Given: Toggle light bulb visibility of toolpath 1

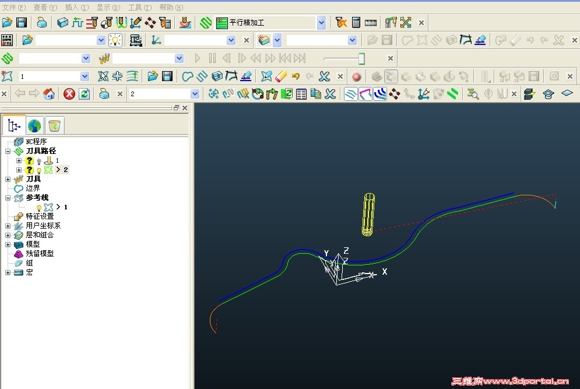Looking at the screenshot, I should 39,162.
